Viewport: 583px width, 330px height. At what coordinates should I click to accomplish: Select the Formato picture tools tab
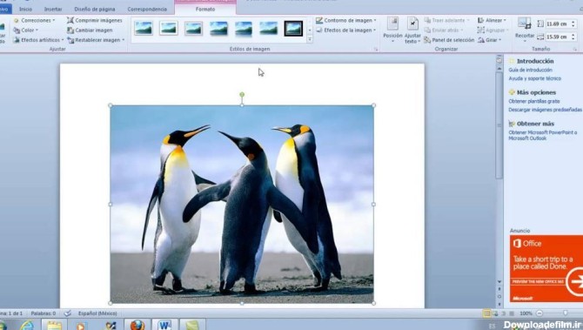pos(205,9)
